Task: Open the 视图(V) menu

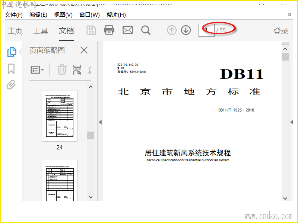Action: 63,14
